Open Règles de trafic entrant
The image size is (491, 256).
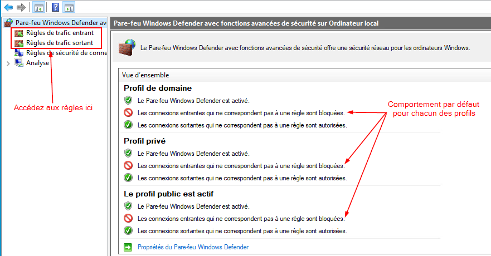tap(60, 33)
